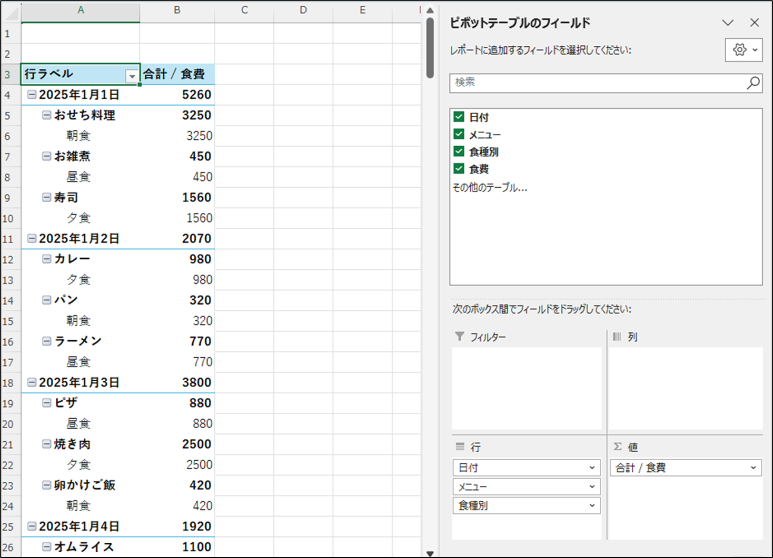Toggle the 食種別 field checkbox

click(459, 152)
